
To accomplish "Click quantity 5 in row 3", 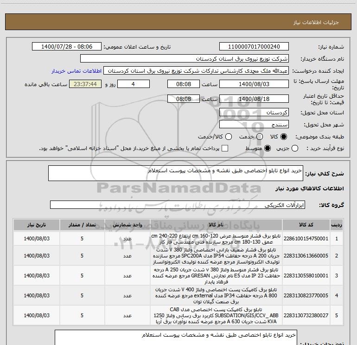I will click(82, 276).
